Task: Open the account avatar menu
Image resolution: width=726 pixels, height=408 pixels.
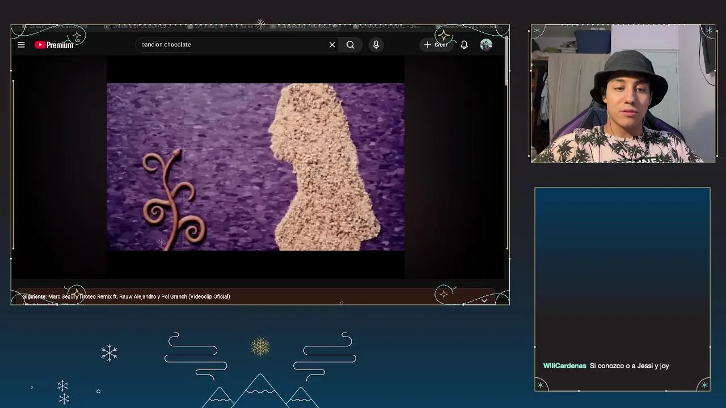Action: coord(486,45)
